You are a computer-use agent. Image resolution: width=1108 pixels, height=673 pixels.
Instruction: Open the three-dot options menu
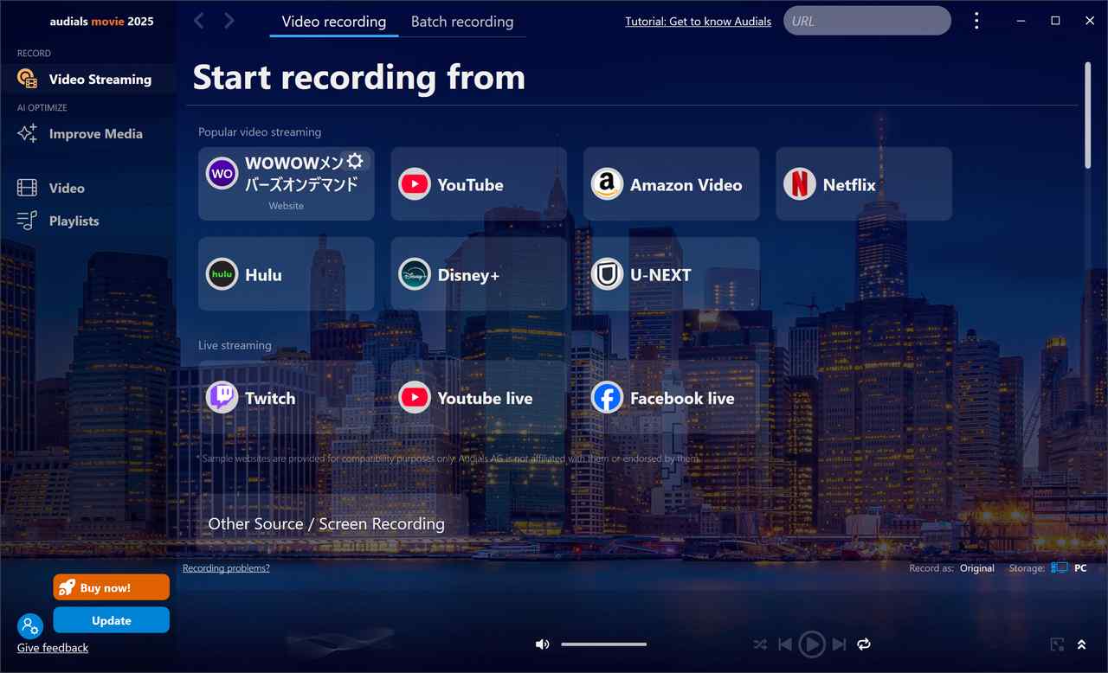[976, 21]
